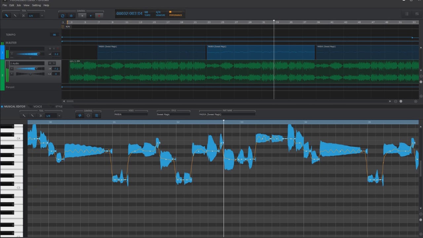Toggle loop playback in Control section
The height and width of the screenshot is (238, 423).
coord(62,16)
